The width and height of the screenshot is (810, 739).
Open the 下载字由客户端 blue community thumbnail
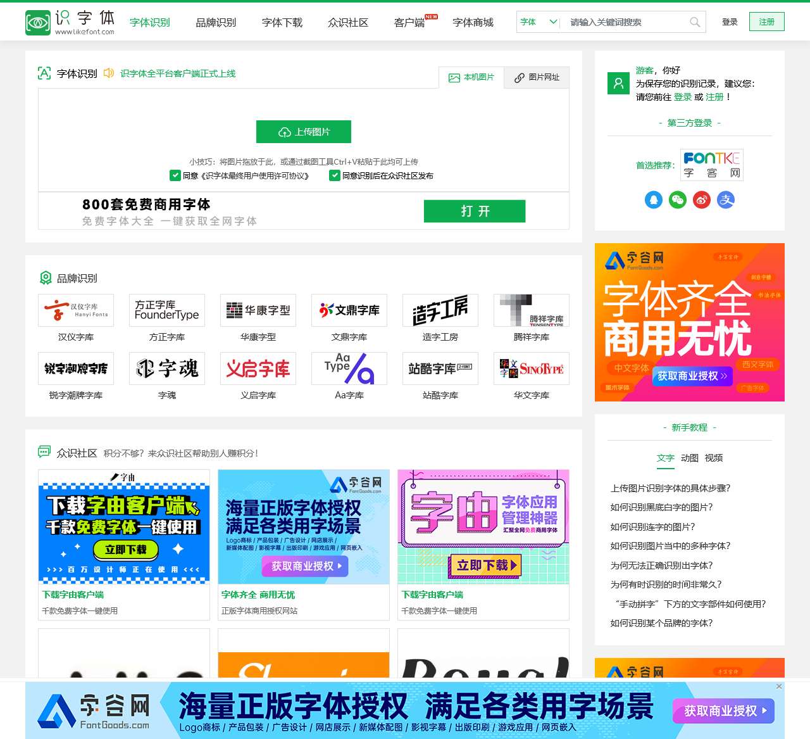pyautogui.click(x=124, y=527)
